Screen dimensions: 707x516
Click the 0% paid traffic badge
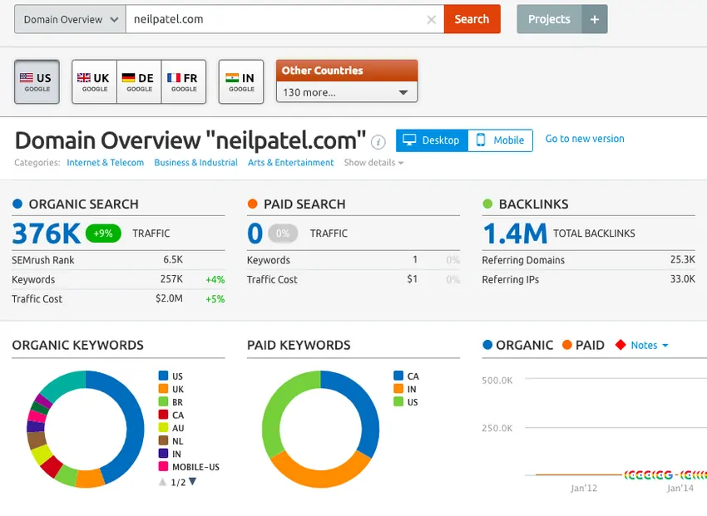pos(283,233)
